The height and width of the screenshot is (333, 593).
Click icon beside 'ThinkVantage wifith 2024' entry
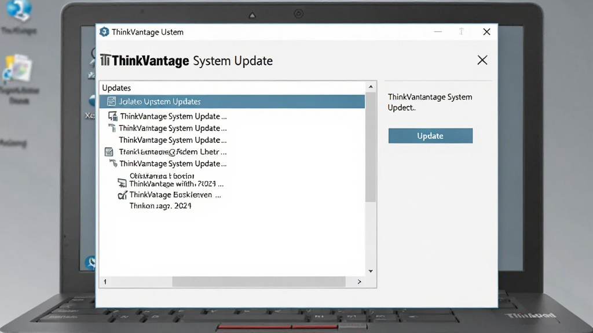click(122, 183)
